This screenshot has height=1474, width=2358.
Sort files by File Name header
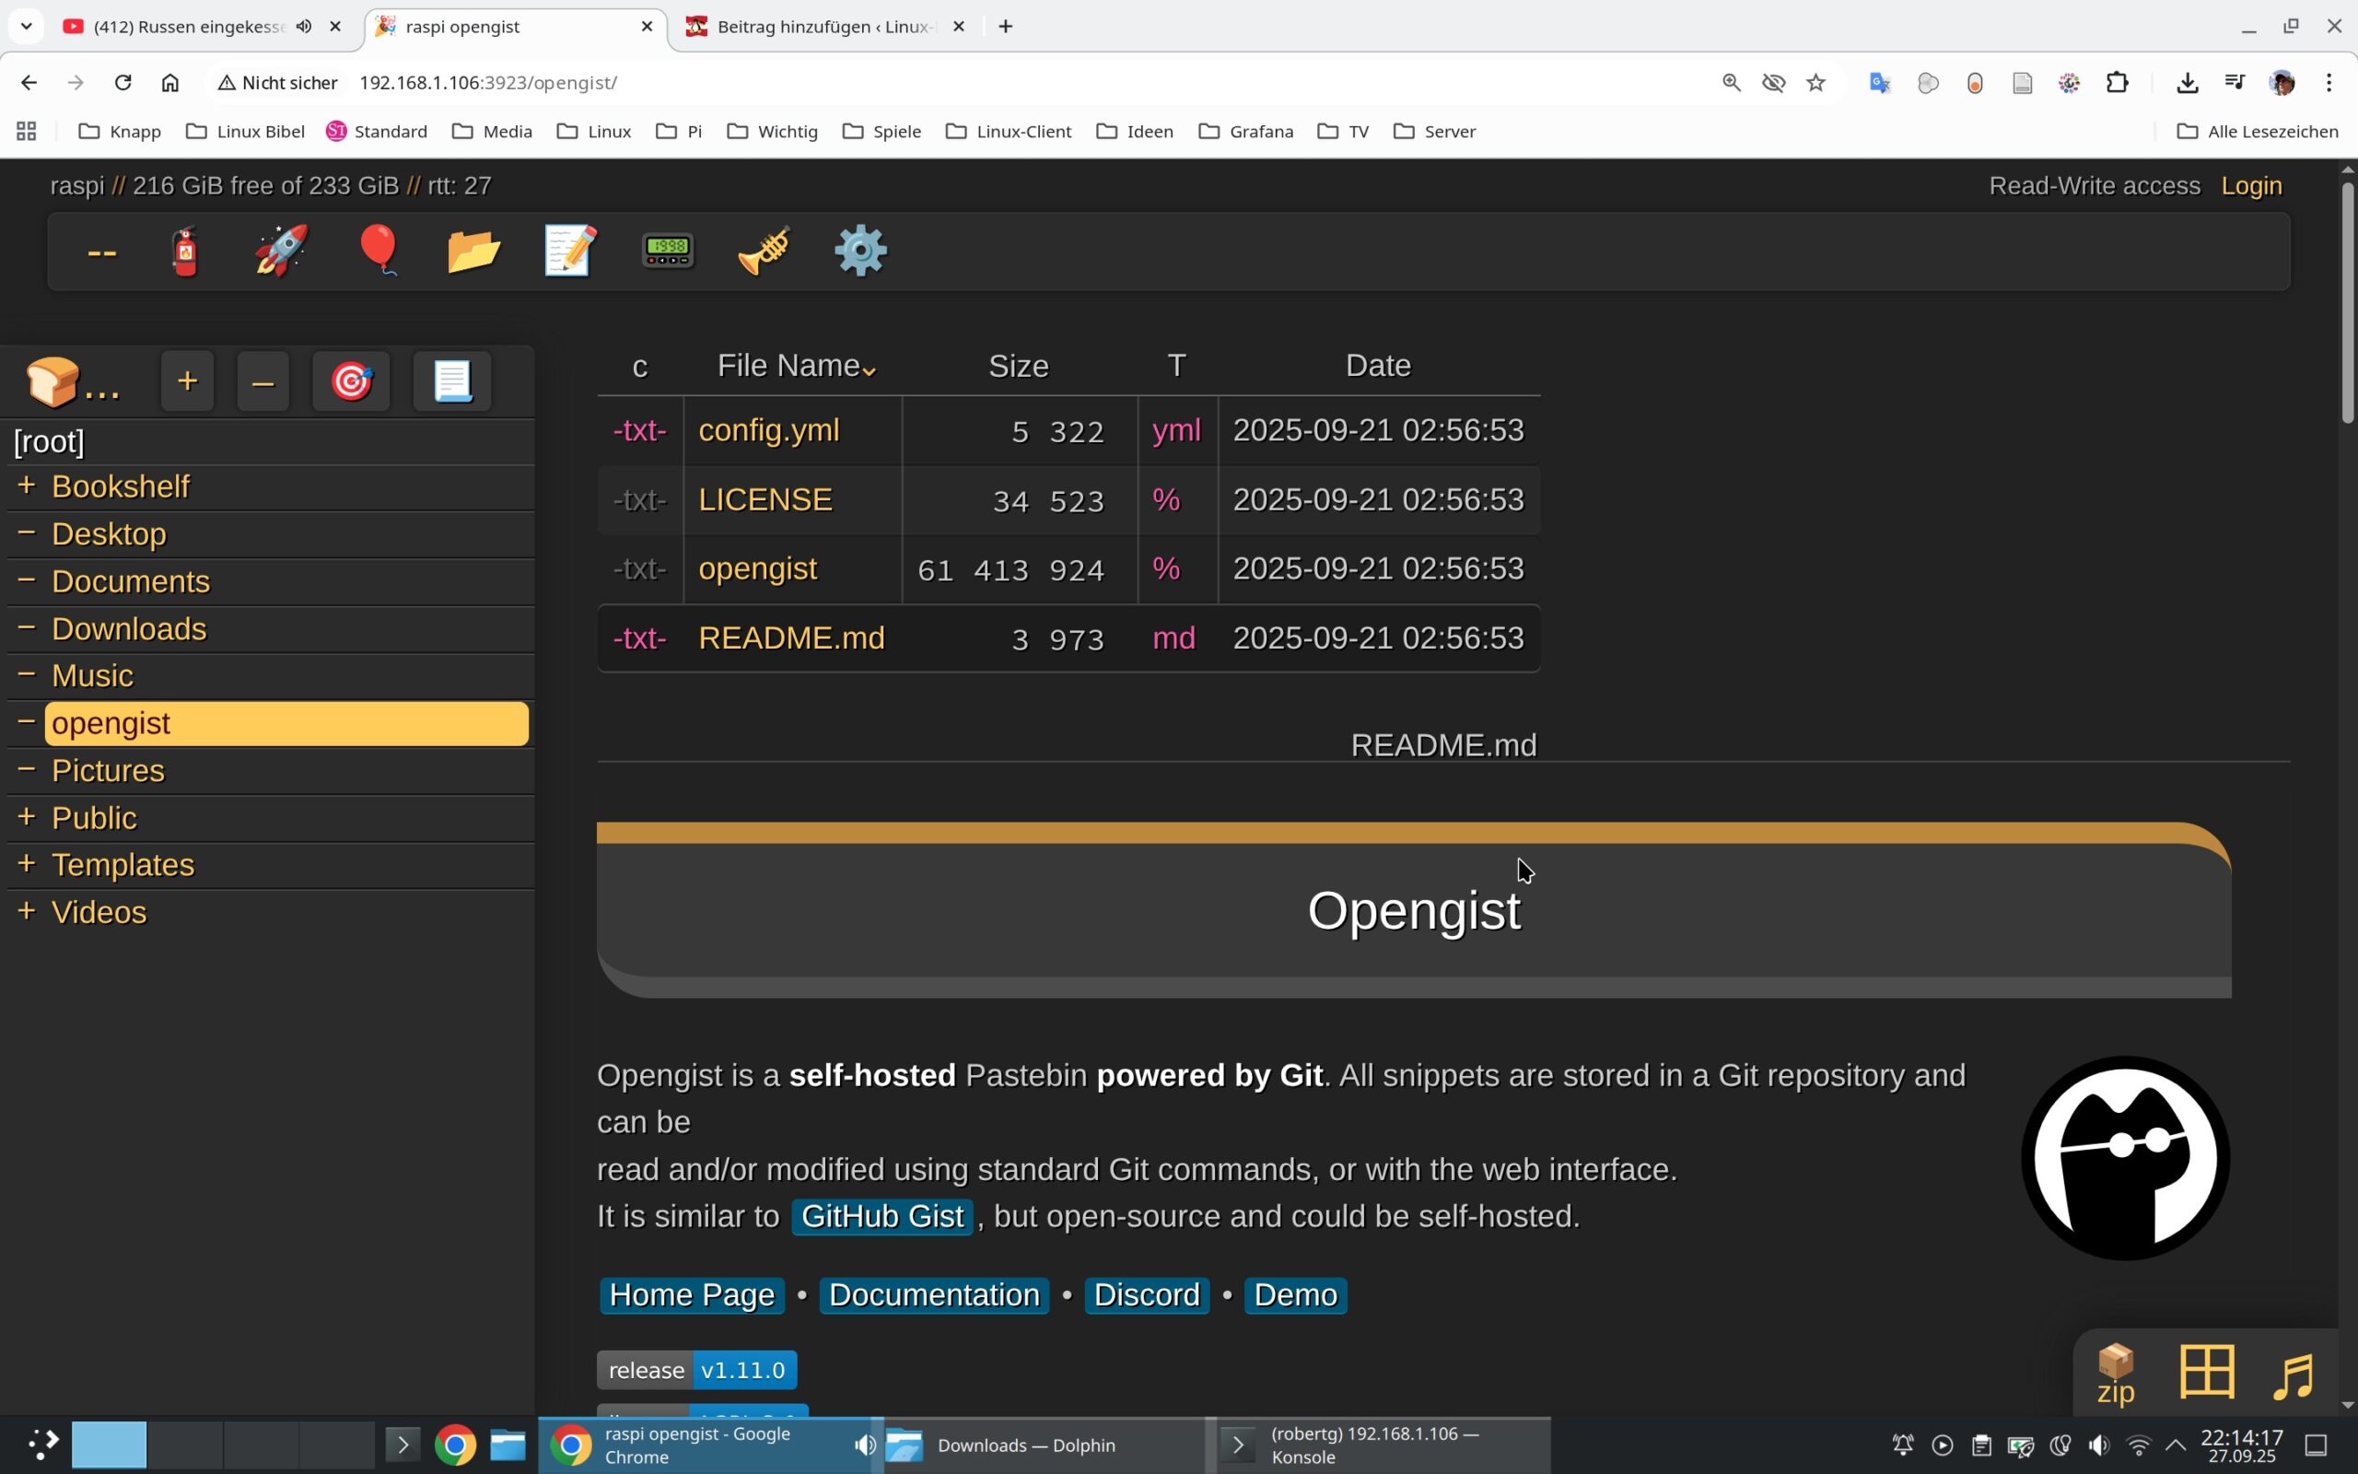[795, 366]
